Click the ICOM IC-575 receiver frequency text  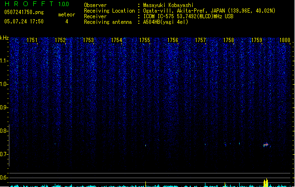[188, 16]
